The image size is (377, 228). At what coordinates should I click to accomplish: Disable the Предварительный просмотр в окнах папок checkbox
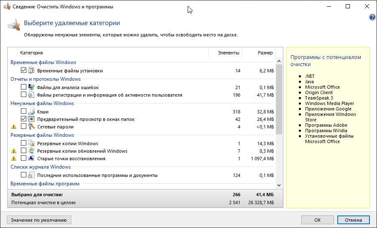click(x=23, y=119)
